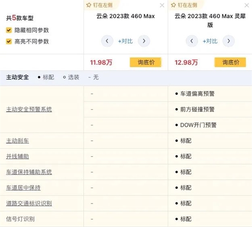Close the 云朵 2023款 460 Max column
The width and height of the screenshot is (252, 227).
(x=162, y=5)
